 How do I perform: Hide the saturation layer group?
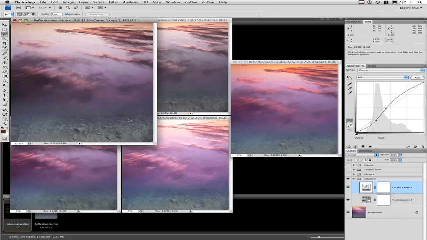[348, 179]
